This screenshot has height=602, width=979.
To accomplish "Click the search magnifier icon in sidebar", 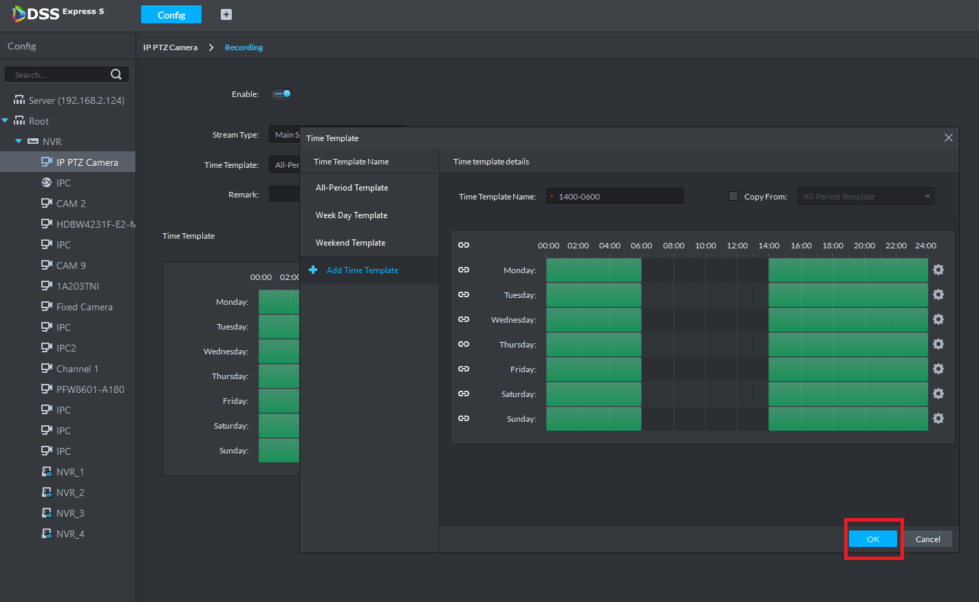I will click(x=116, y=74).
